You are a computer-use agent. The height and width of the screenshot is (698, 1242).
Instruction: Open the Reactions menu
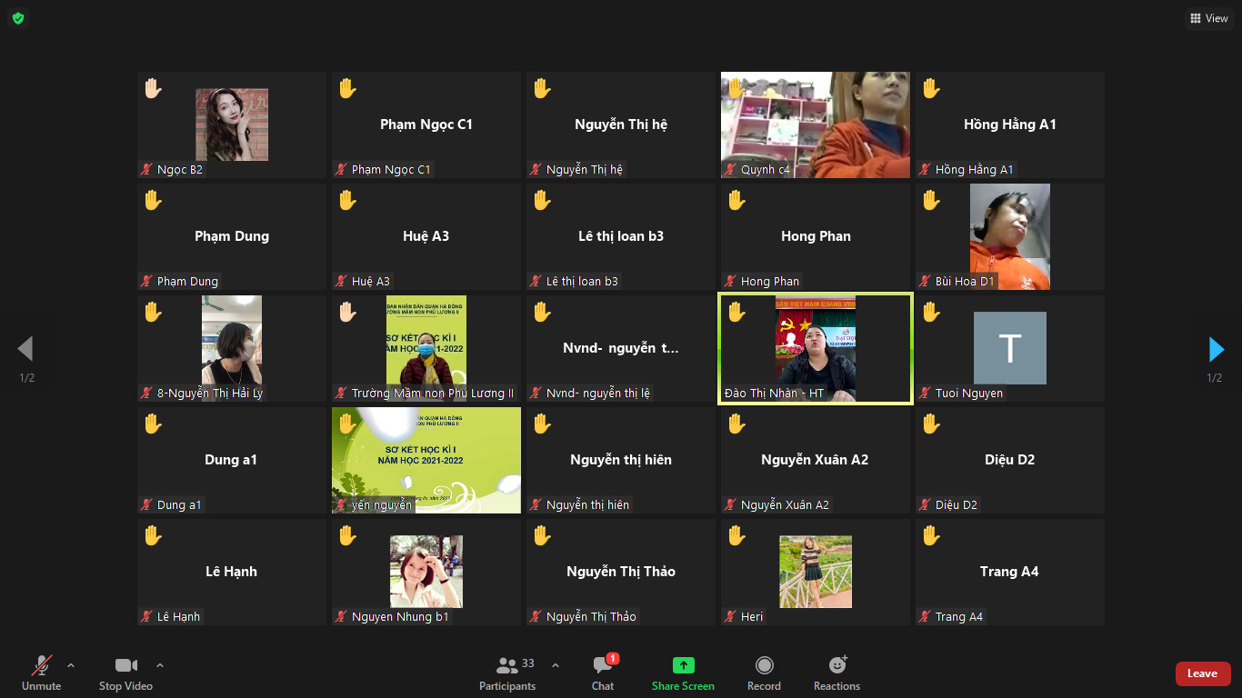[836, 673]
